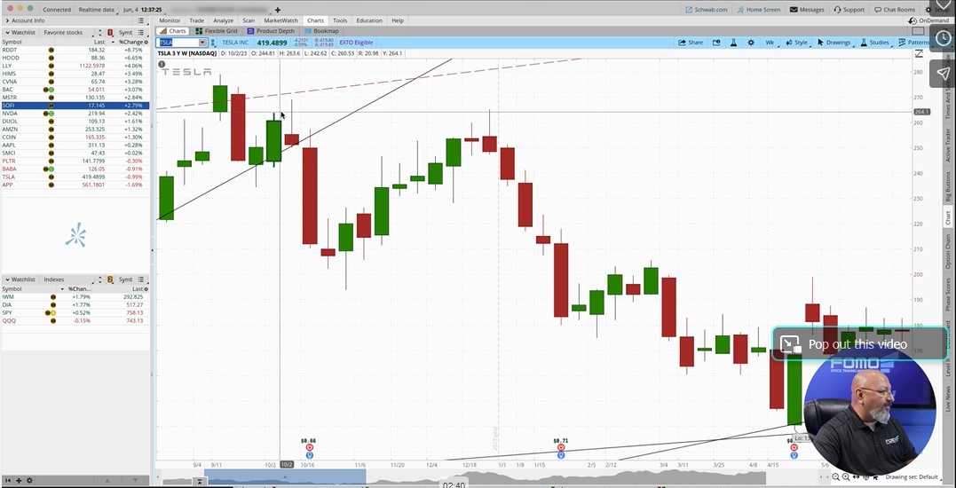Click the OnDemand button

pyautogui.click(x=928, y=20)
